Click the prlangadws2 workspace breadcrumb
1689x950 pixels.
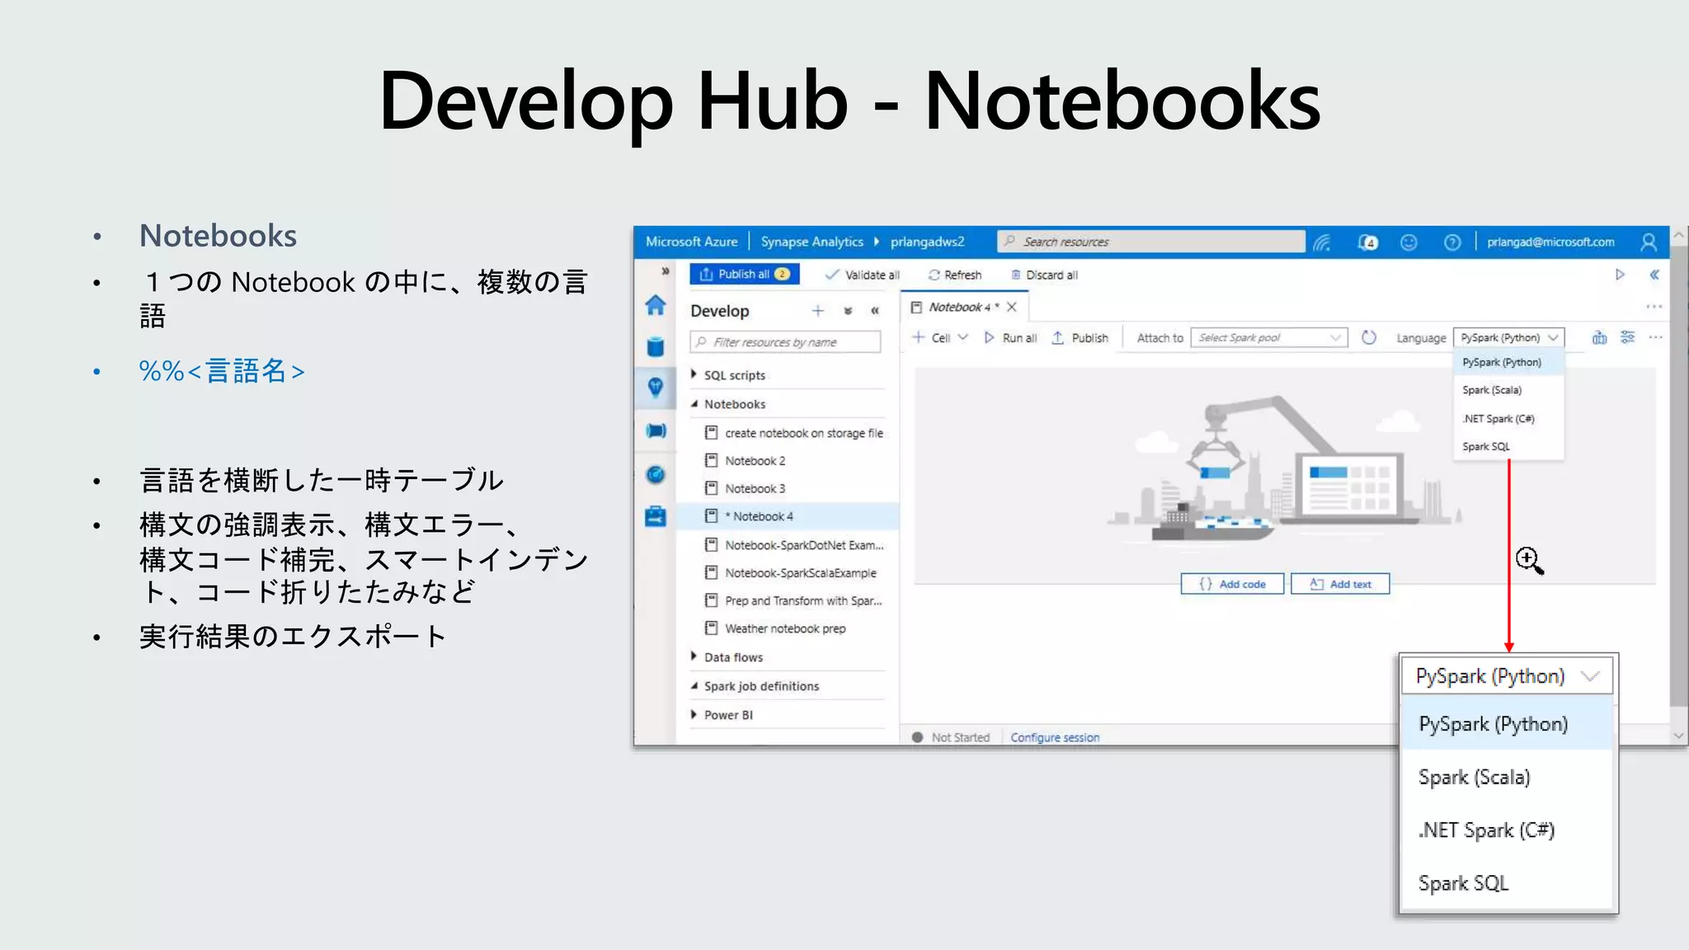[927, 242]
